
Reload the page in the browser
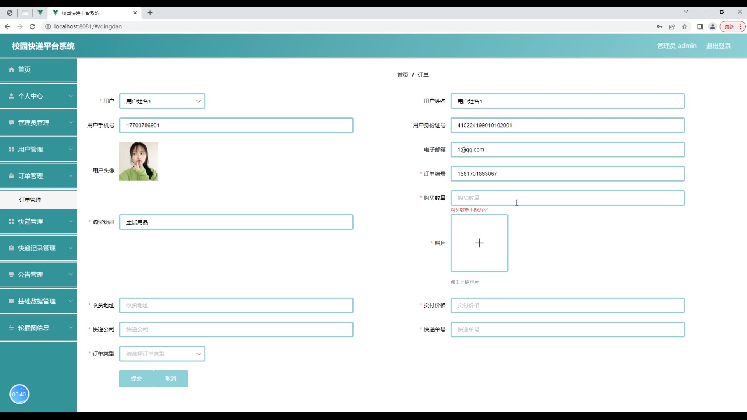pyautogui.click(x=33, y=26)
